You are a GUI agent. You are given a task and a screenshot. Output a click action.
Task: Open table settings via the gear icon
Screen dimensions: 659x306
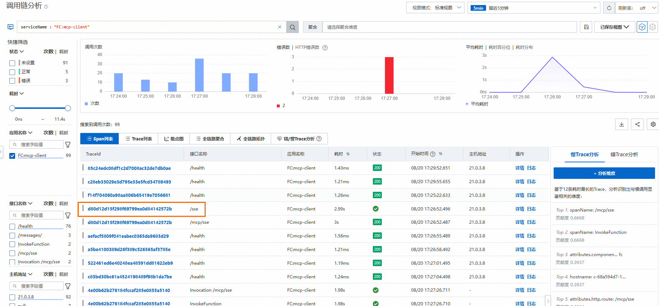click(653, 124)
